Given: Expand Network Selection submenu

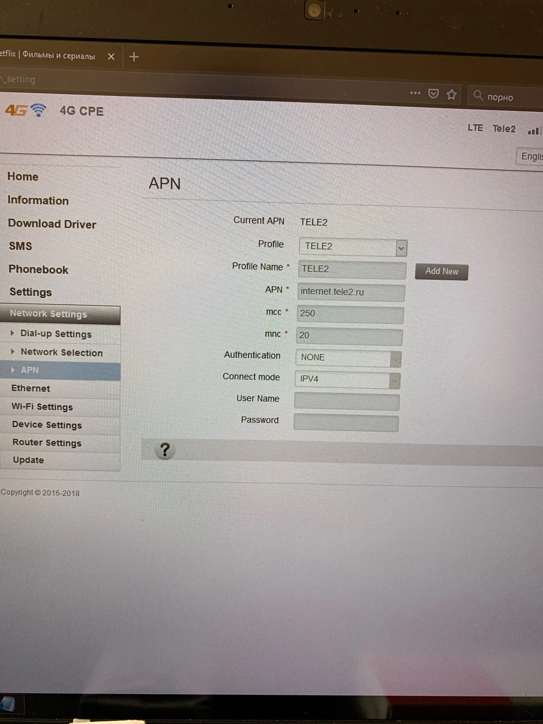Looking at the screenshot, I should click(x=62, y=352).
